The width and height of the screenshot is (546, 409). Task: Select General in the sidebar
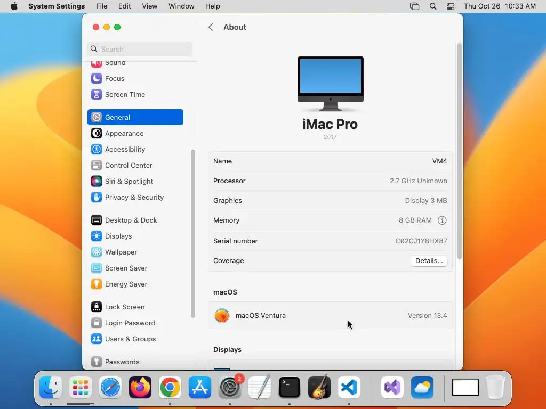click(x=135, y=117)
